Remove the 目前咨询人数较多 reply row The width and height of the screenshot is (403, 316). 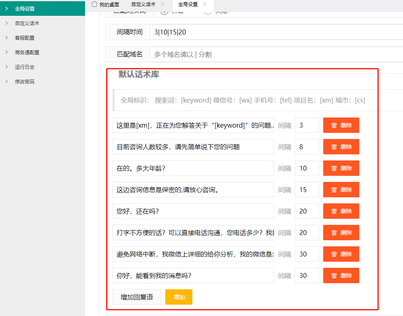(x=341, y=147)
